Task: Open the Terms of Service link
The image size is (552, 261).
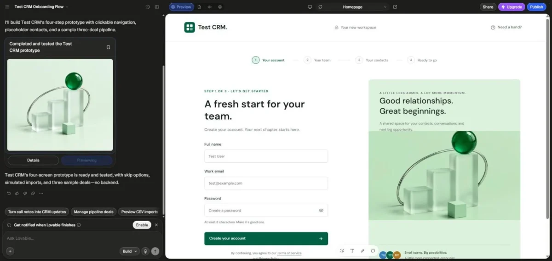Action: coord(289,253)
